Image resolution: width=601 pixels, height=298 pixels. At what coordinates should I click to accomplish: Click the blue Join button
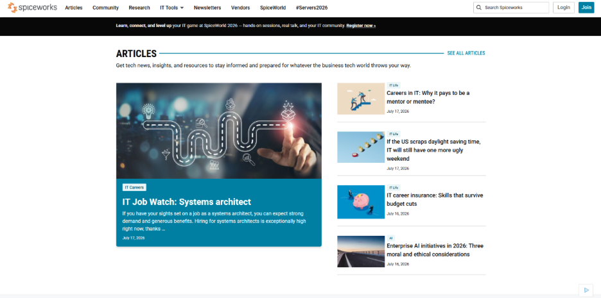click(x=586, y=8)
